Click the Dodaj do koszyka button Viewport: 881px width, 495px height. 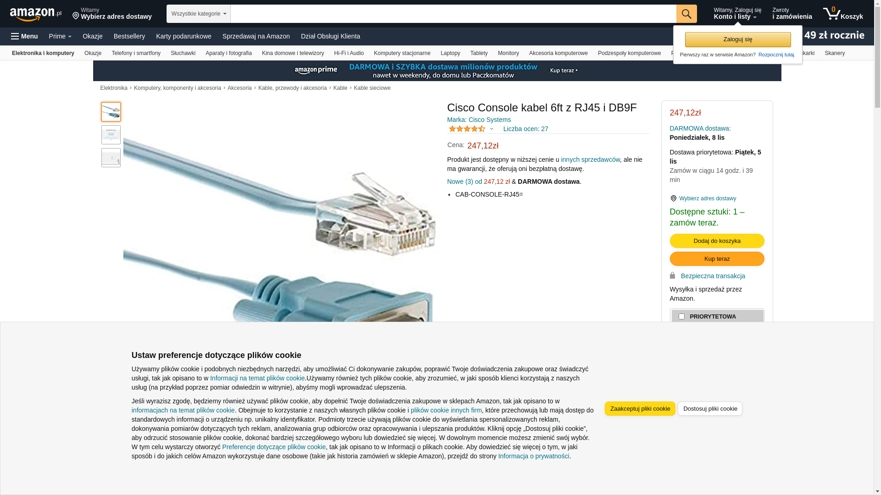click(717, 241)
